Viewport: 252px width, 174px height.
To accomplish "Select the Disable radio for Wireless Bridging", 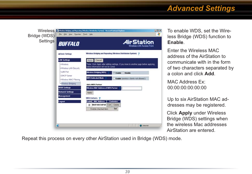I will pos(123,73).
